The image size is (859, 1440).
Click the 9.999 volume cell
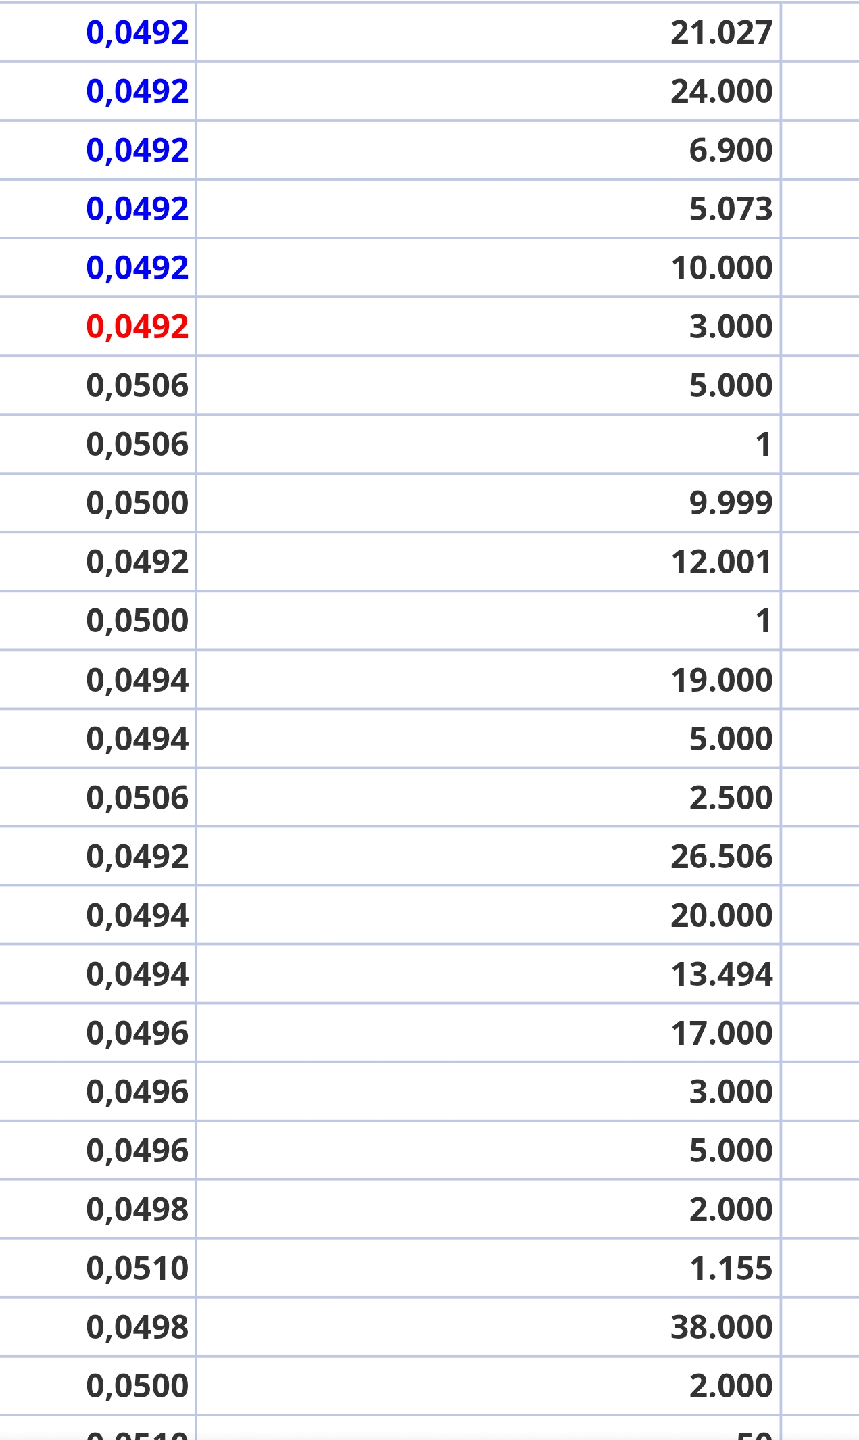489,503
